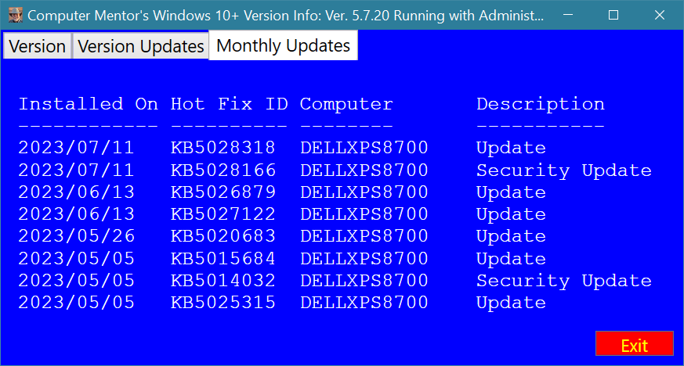Click Security Update description for KB5014032
This screenshot has width=684, height=366.
pos(563,281)
